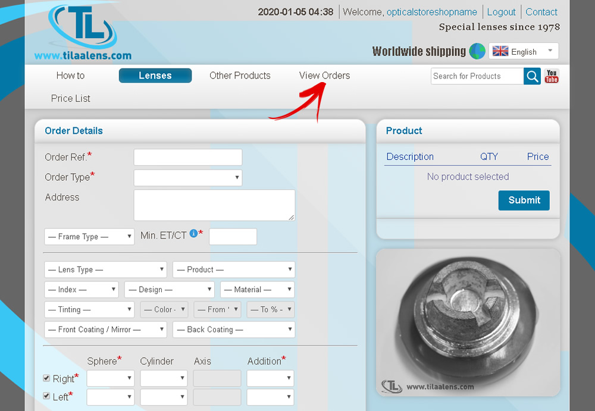Select the Lenses tab
Image resolution: width=595 pixels, height=411 pixels.
click(155, 76)
